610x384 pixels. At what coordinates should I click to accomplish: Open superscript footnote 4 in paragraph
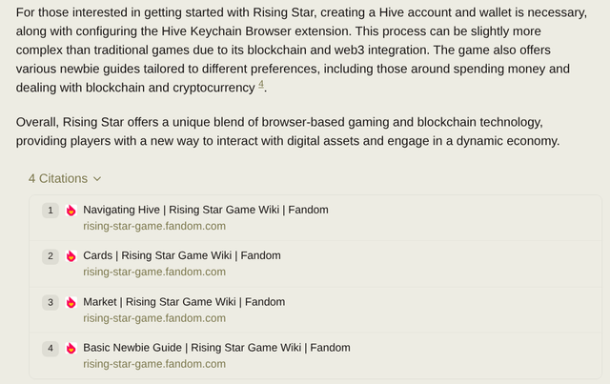coord(261,84)
